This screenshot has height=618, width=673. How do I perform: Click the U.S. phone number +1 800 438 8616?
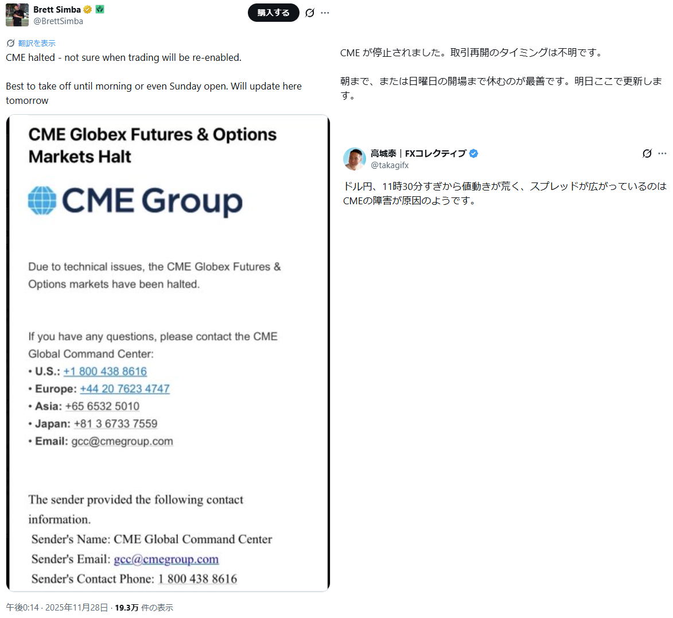(105, 371)
